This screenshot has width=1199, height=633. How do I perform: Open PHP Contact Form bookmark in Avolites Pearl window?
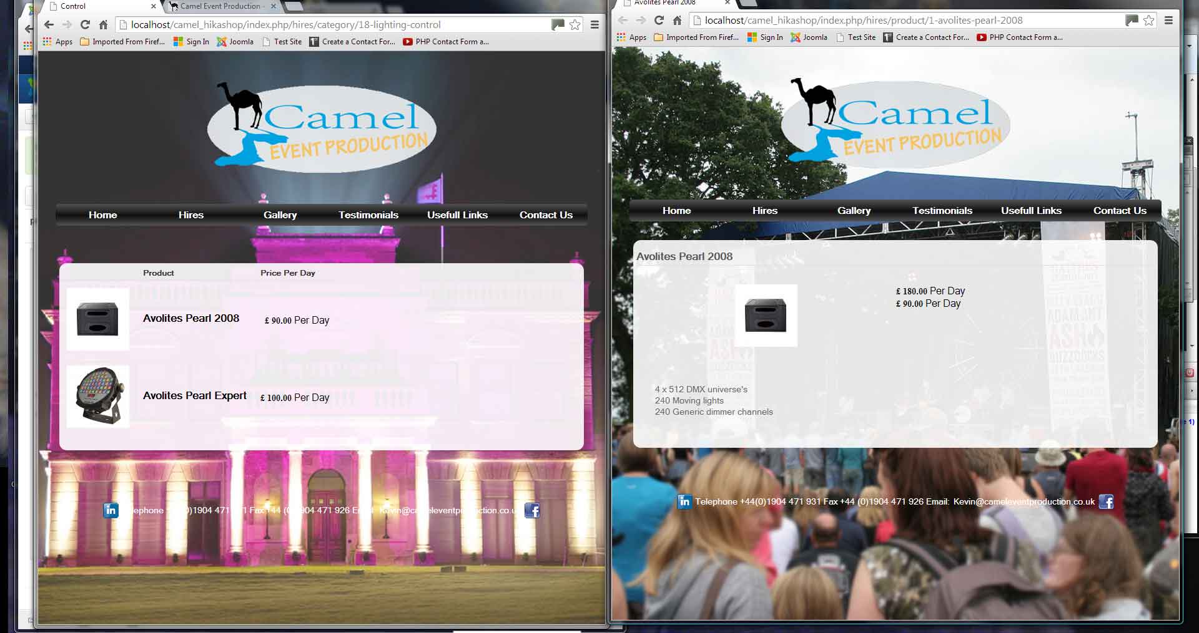point(1020,37)
